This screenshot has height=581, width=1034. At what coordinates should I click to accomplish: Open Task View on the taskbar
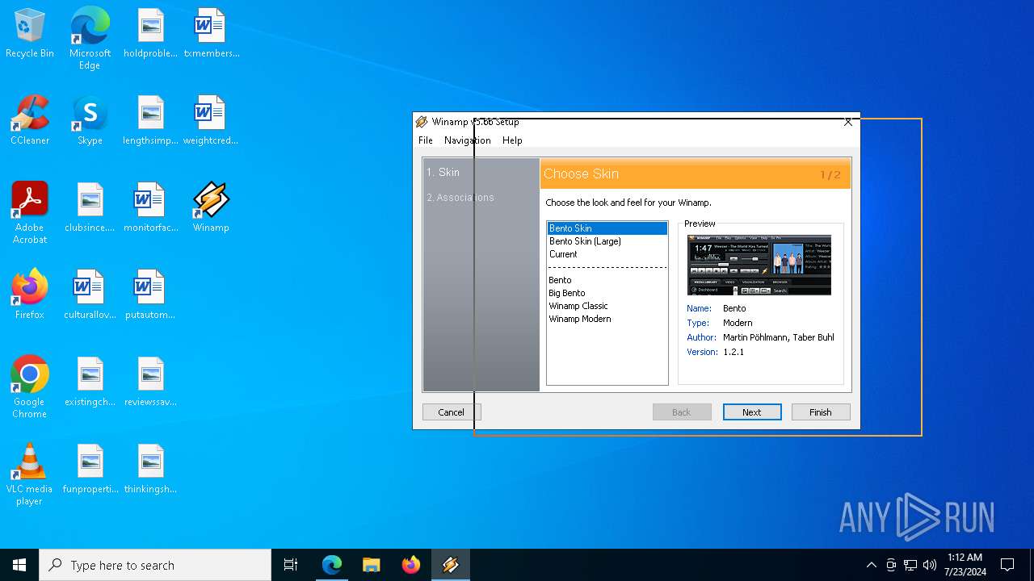pyautogui.click(x=291, y=565)
